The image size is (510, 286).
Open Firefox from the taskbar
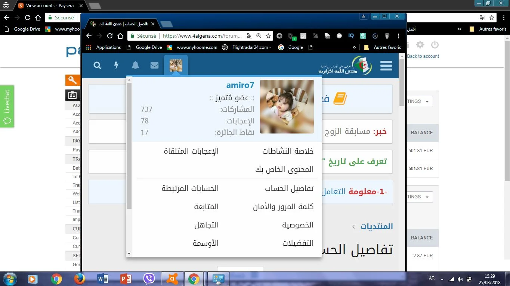[x=79, y=279]
